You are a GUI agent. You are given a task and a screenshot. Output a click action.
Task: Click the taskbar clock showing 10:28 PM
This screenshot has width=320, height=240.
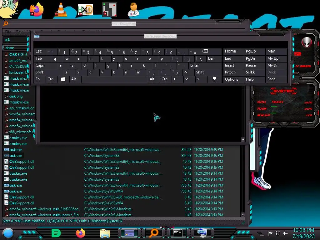[303, 230]
